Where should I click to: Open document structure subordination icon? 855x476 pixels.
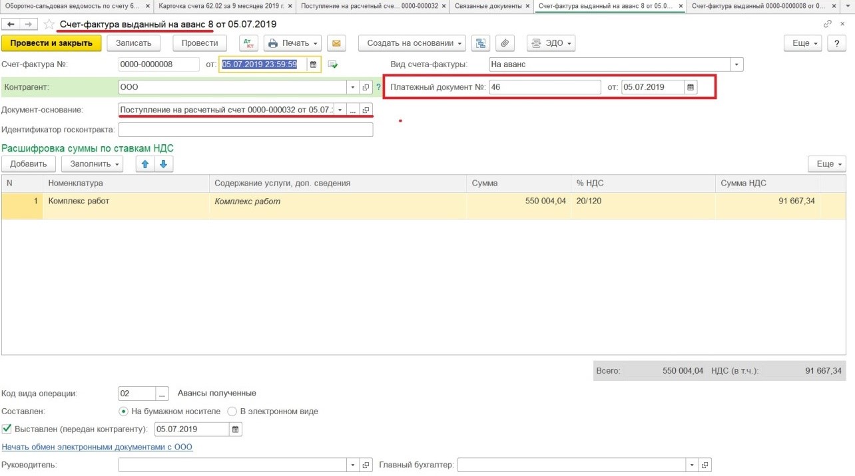click(481, 43)
